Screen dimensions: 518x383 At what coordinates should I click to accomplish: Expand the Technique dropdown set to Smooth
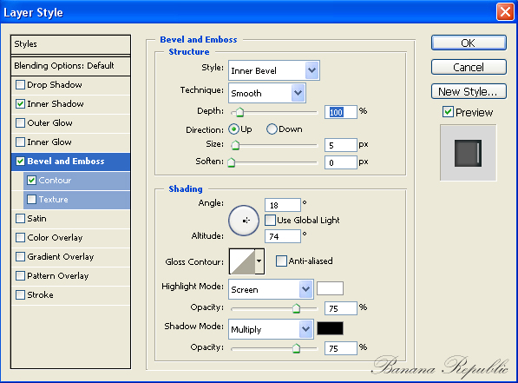[267, 93]
